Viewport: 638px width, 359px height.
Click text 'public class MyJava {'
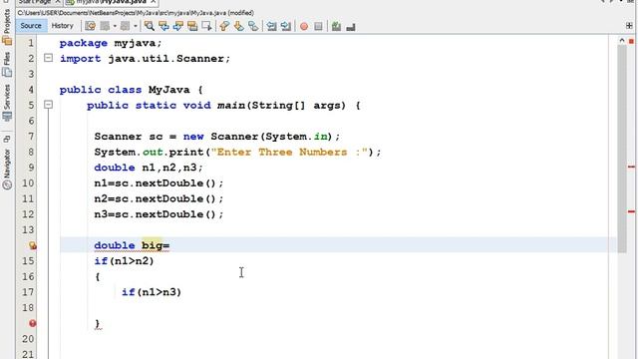[131, 90]
